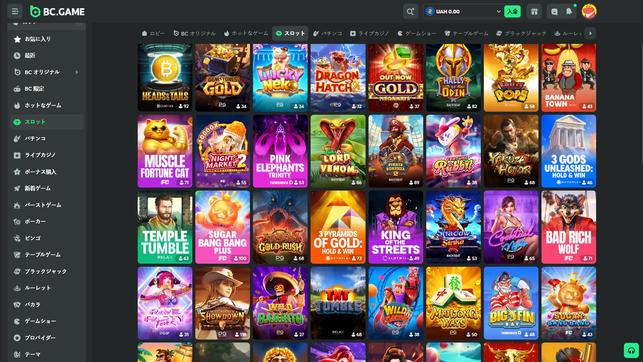The width and height of the screenshot is (643, 362).
Task: Switch to the パチンコ tab
Action: 328,33
